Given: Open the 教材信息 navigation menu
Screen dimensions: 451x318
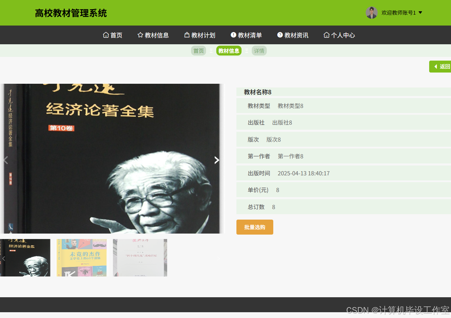Looking at the screenshot, I should [x=153, y=35].
